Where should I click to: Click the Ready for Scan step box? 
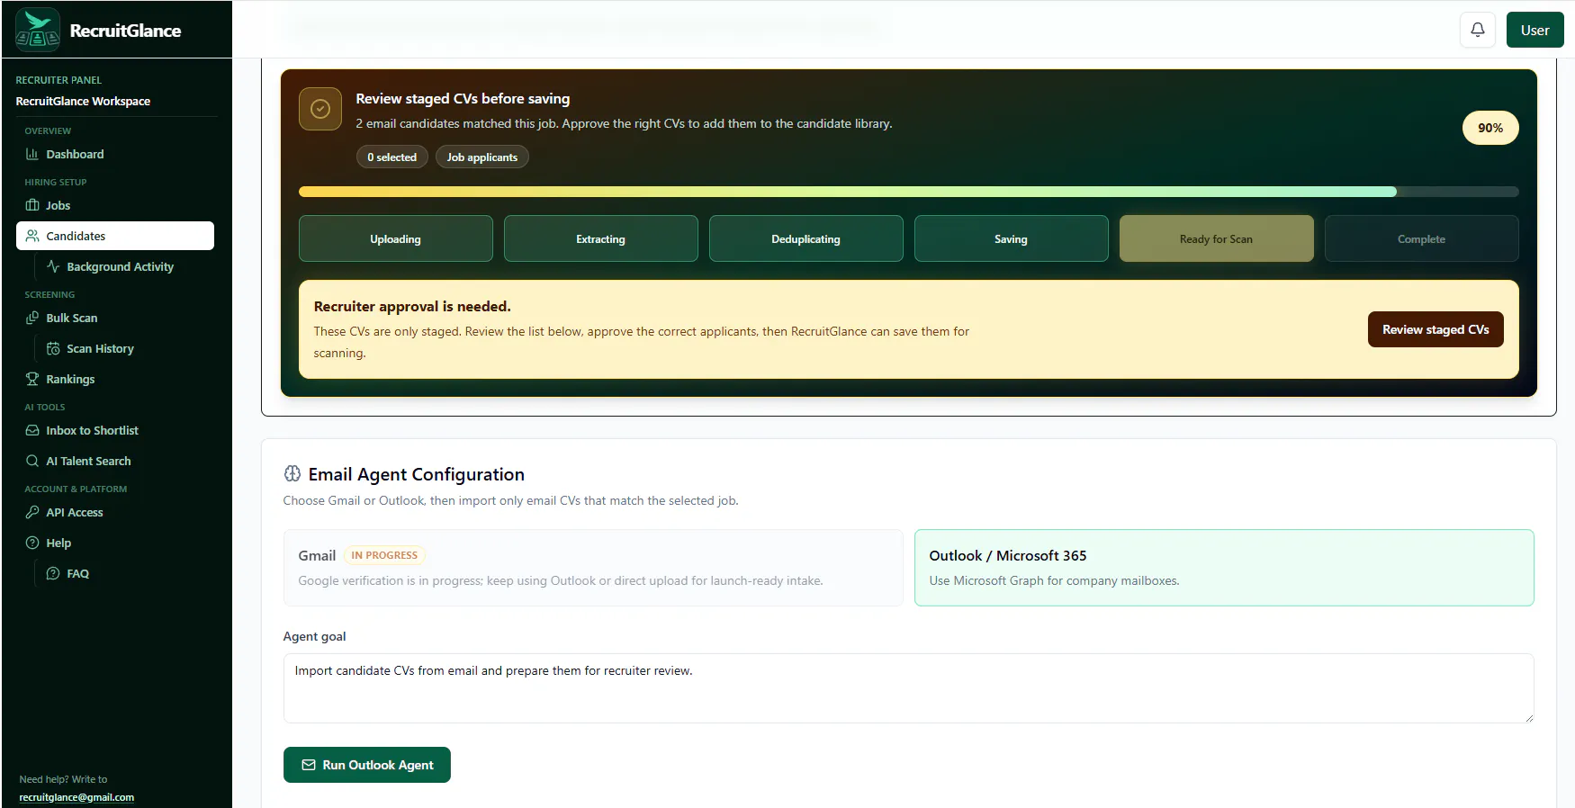pos(1217,238)
